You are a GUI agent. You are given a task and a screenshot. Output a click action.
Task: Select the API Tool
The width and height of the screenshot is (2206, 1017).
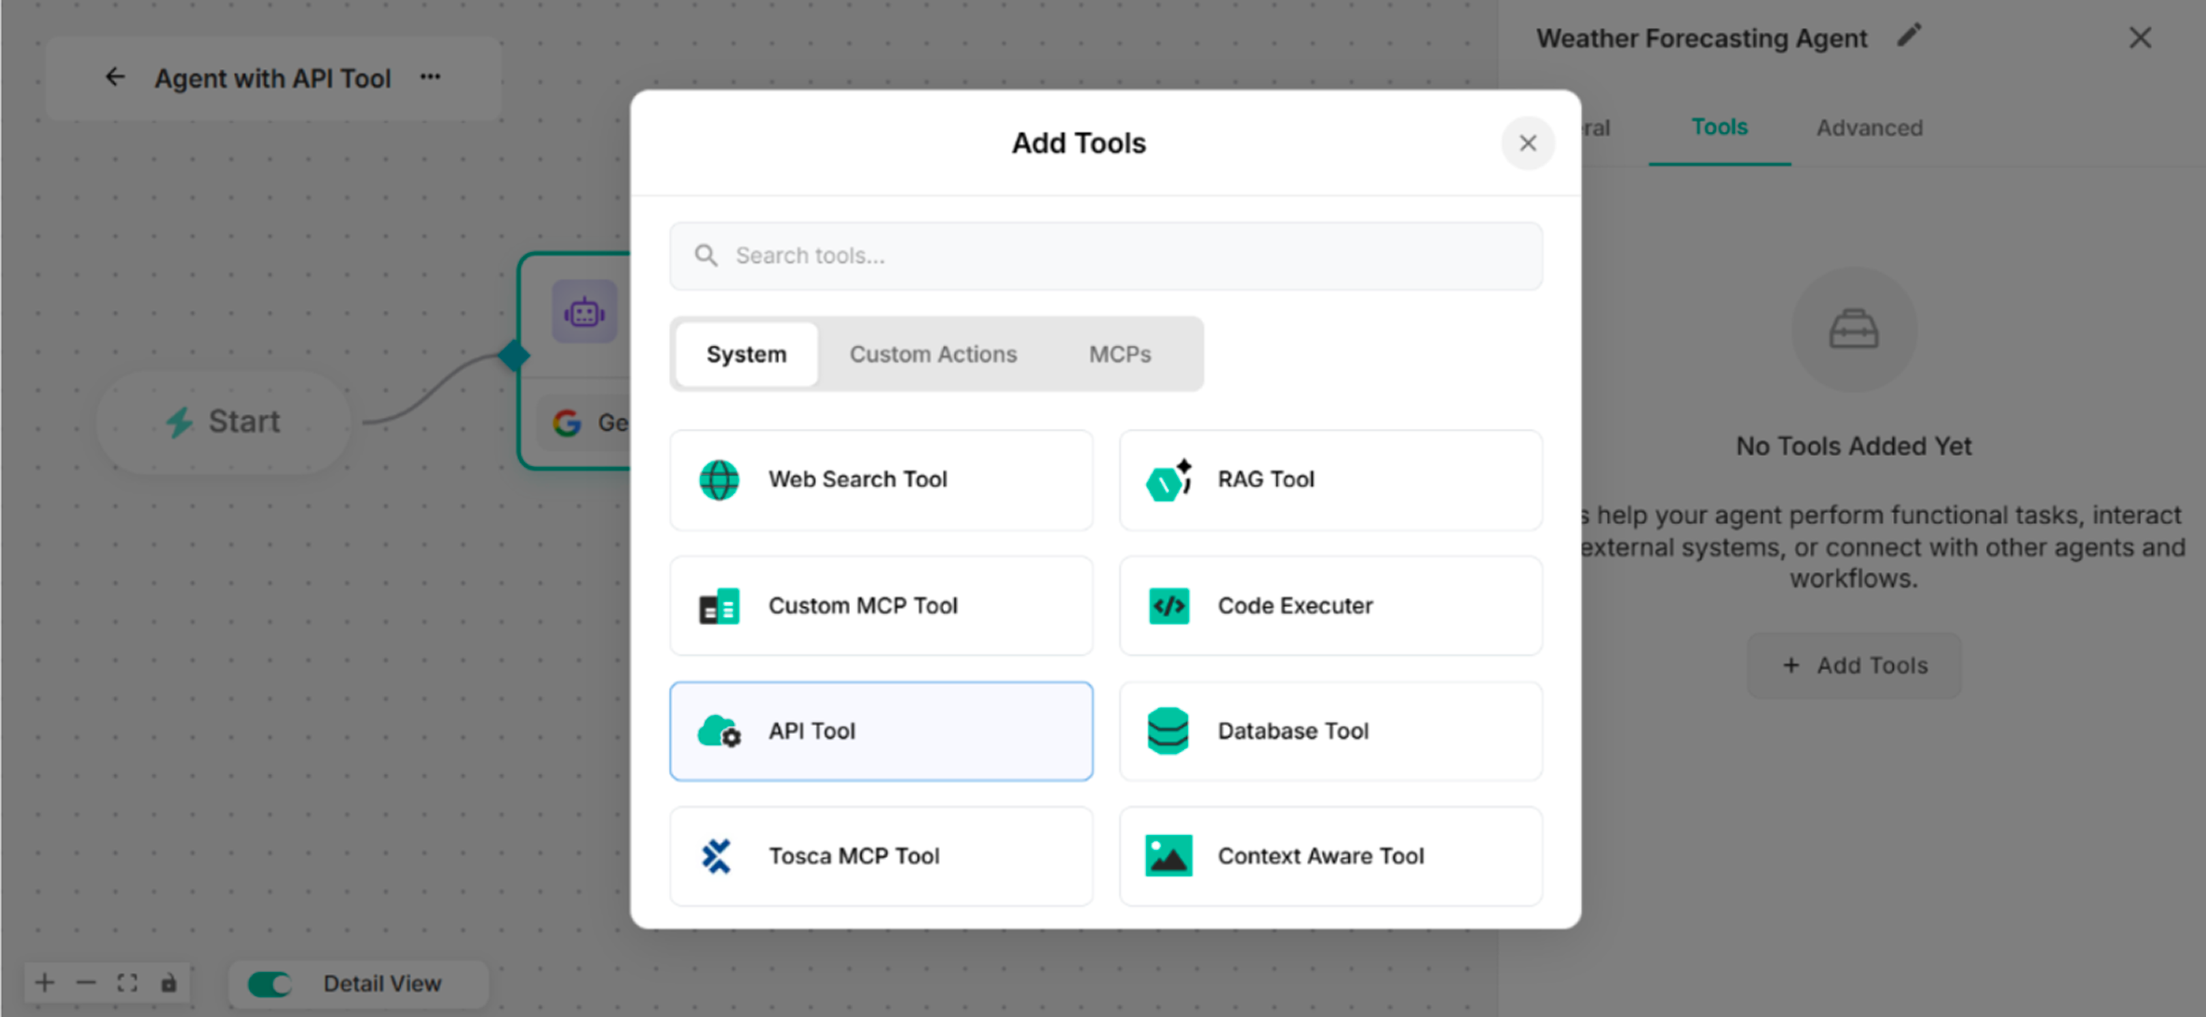881,730
